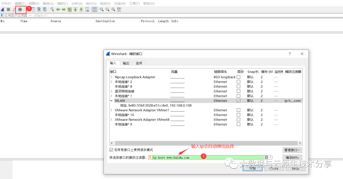
Task: Stop the running capture with the square icon
Action: (8, 10)
